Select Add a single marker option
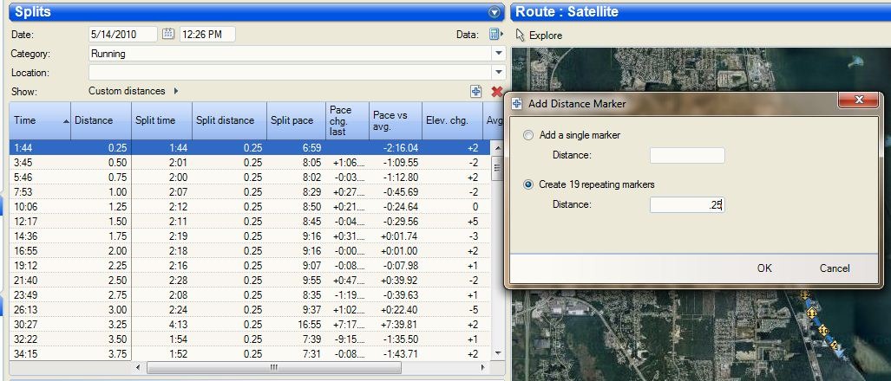This screenshot has height=381, width=891. click(x=528, y=135)
